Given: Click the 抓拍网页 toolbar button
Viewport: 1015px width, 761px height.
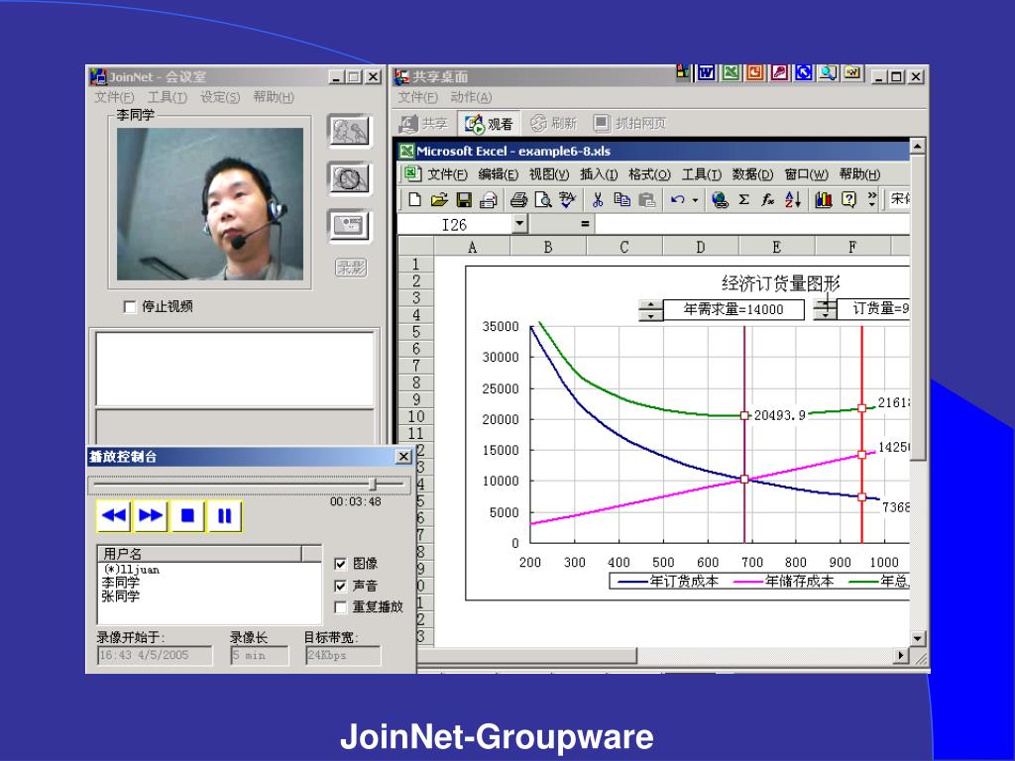Looking at the screenshot, I should tap(629, 123).
